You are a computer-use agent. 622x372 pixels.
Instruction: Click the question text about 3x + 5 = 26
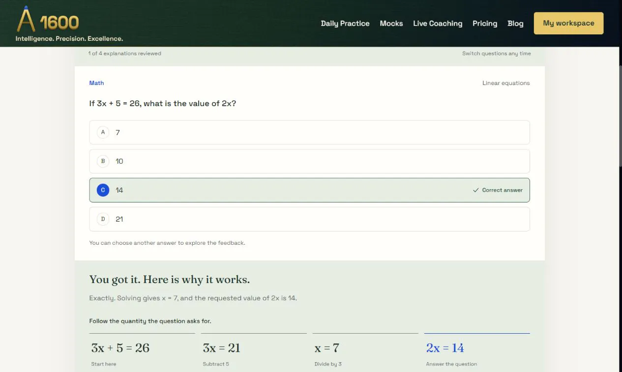pos(163,103)
